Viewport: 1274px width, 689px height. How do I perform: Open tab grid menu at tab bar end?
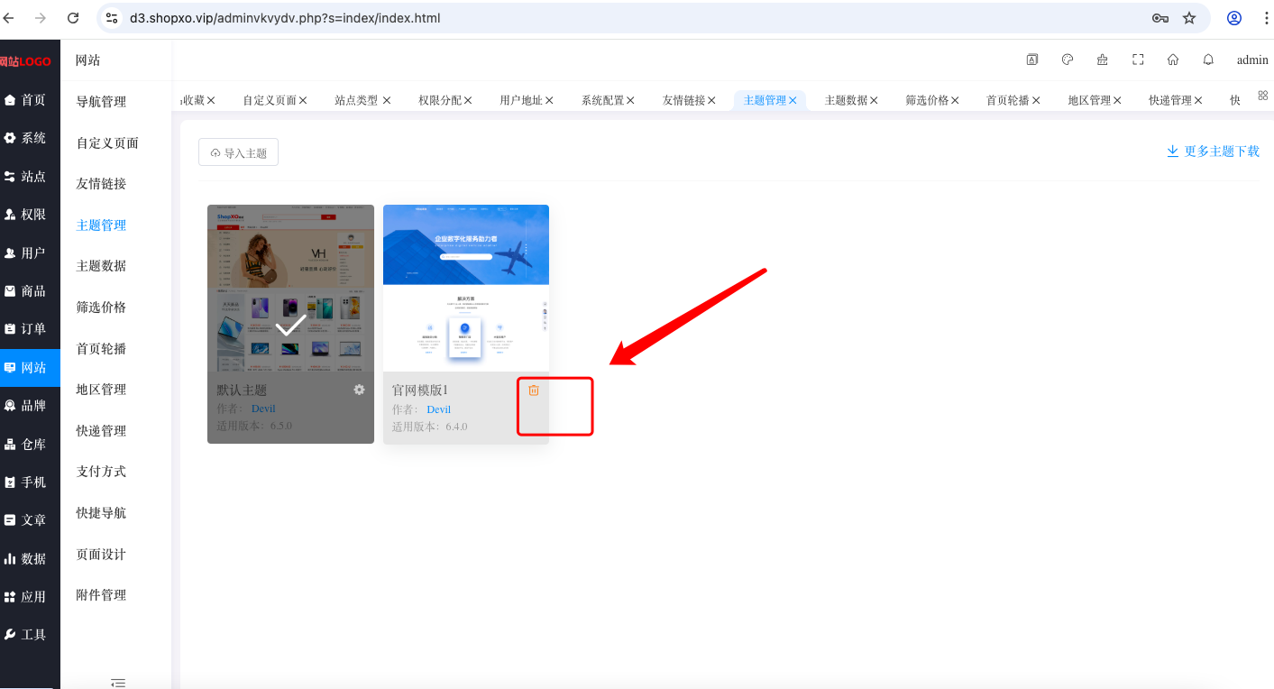(1262, 95)
